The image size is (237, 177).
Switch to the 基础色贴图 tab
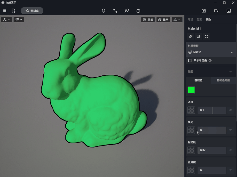[x=223, y=80]
